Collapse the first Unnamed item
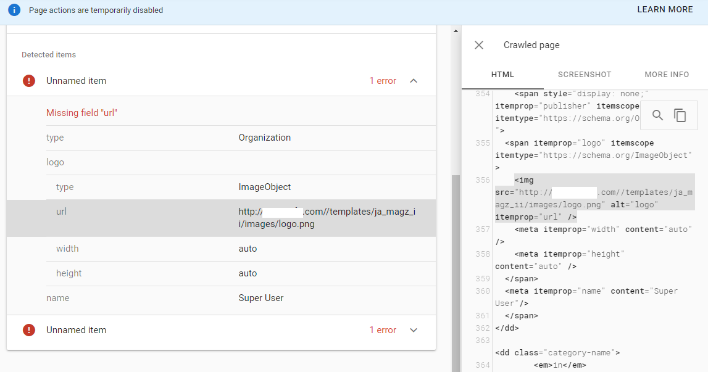The image size is (708, 372). pyautogui.click(x=414, y=81)
